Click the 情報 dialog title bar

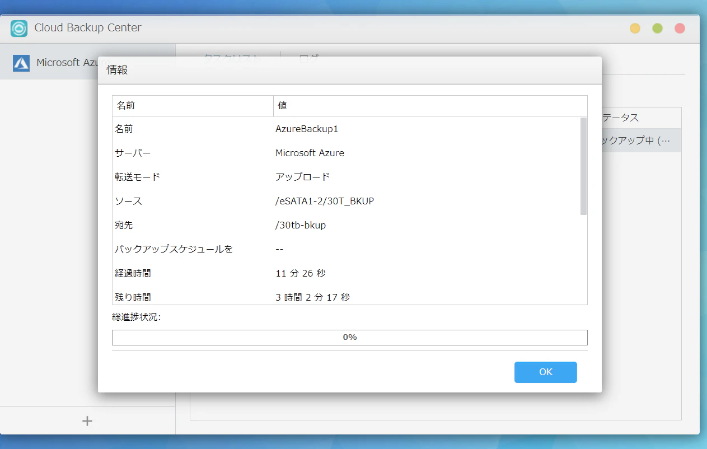click(350, 71)
